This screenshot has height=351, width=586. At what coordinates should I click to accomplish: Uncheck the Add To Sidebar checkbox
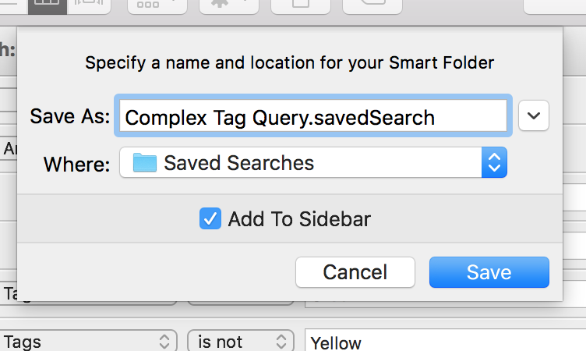210,218
